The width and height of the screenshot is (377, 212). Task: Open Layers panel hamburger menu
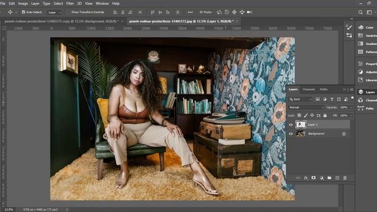[352, 90]
